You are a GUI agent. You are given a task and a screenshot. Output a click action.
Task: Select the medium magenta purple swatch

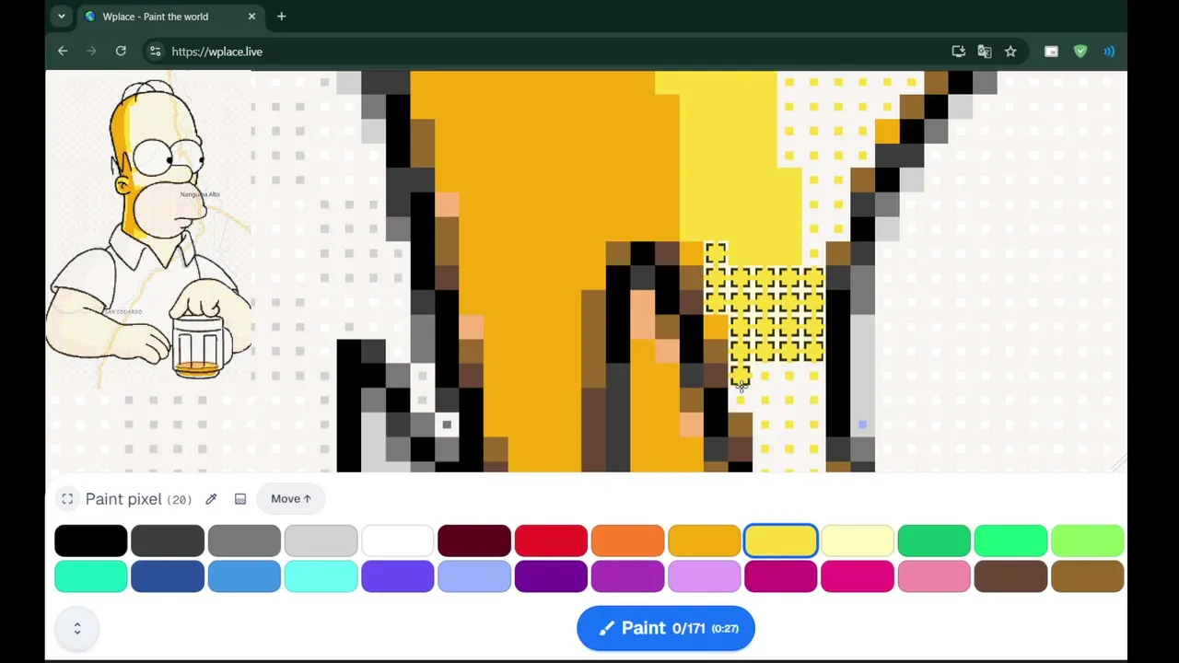tap(627, 576)
